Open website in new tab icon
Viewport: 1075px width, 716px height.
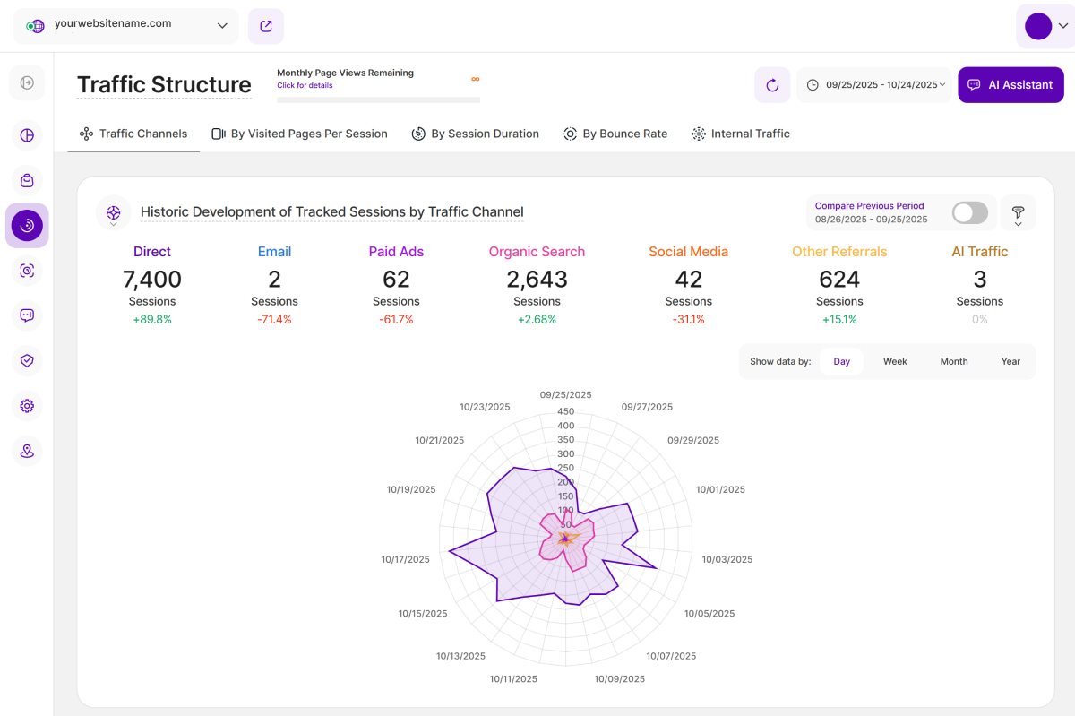click(x=266, y=26)
